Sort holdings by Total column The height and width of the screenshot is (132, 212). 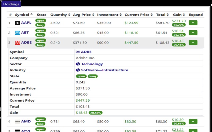(x=162, y=15)
